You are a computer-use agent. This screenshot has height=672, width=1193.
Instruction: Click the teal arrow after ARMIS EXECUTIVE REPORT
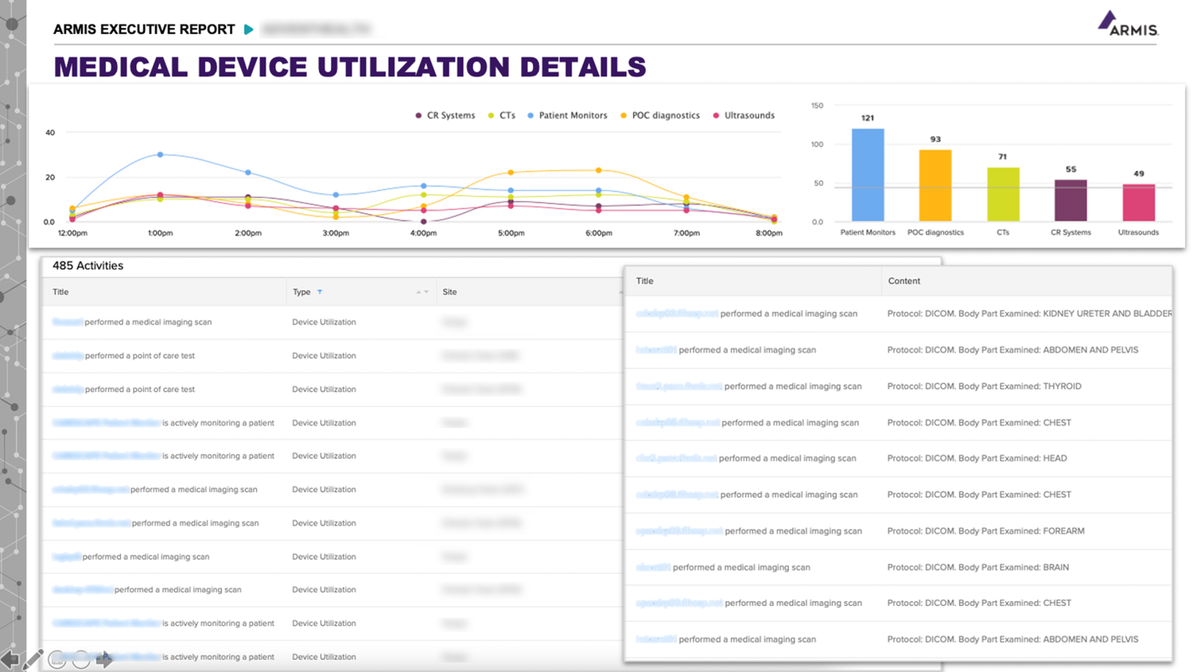pos(251,29)
